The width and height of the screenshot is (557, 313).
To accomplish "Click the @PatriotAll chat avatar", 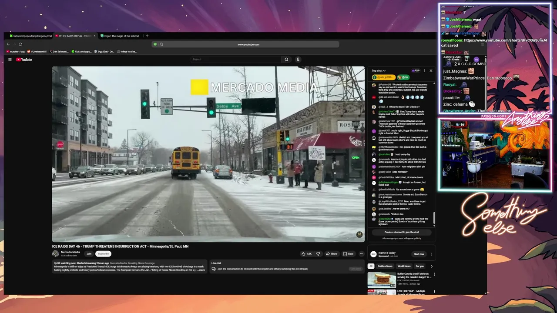I will point(374,85).
